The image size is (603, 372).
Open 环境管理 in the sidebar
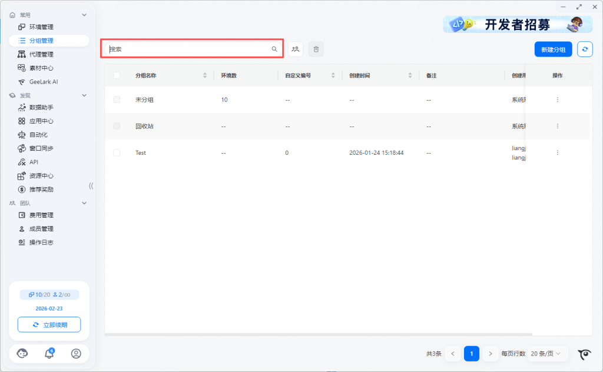[41, 27]
